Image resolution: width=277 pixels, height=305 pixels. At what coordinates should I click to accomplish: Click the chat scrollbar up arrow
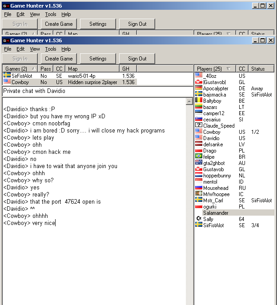pyautogui.click(x=189, y=101)
